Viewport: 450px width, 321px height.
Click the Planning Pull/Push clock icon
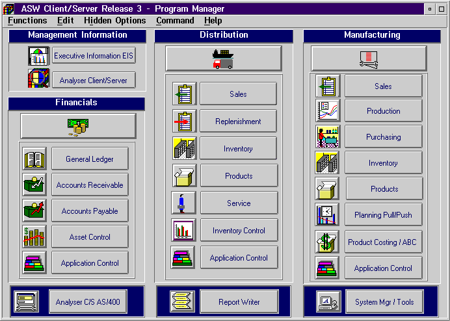pyautogui.click(x=326, y=214)
